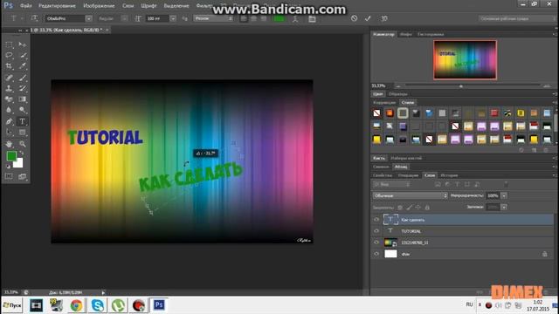Select the Pen tool
The image size is (559, 314).
pyautogui.click(x=9, y=121)
